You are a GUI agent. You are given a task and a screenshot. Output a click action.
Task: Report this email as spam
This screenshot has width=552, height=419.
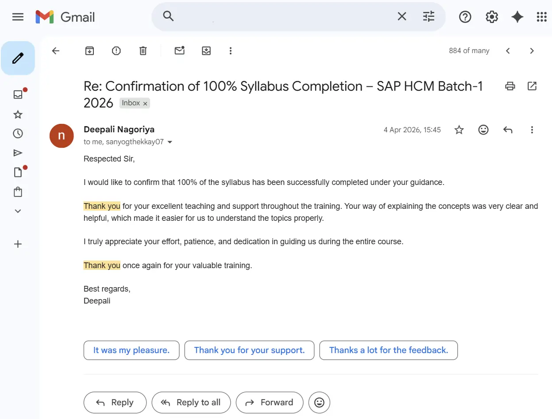click(116, 51)
